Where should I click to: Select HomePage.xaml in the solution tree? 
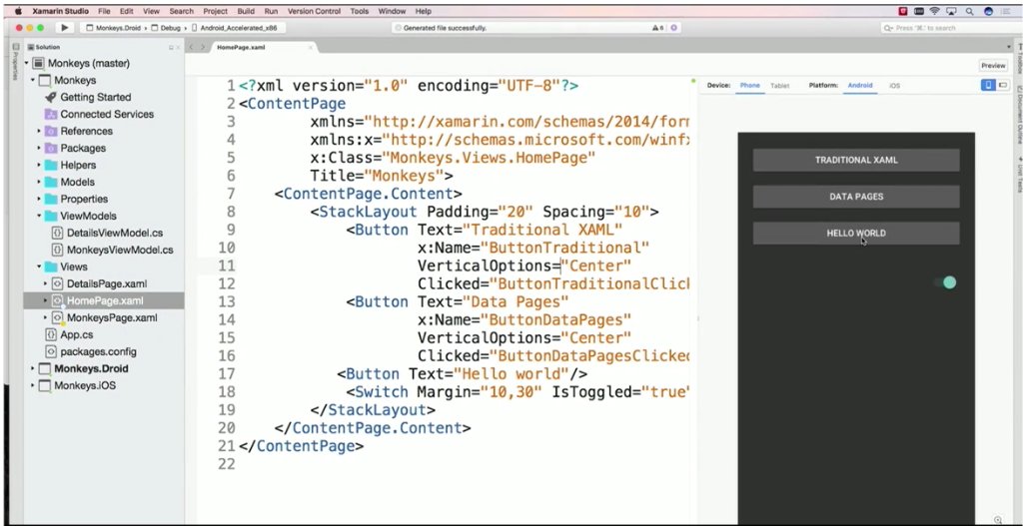click(x=104, y=300)
